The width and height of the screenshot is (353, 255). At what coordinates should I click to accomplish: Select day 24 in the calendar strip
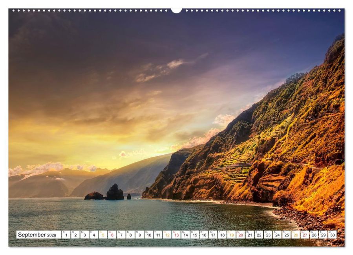coord(278,235)
